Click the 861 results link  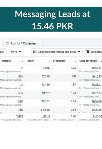click(x=20, y=76)
